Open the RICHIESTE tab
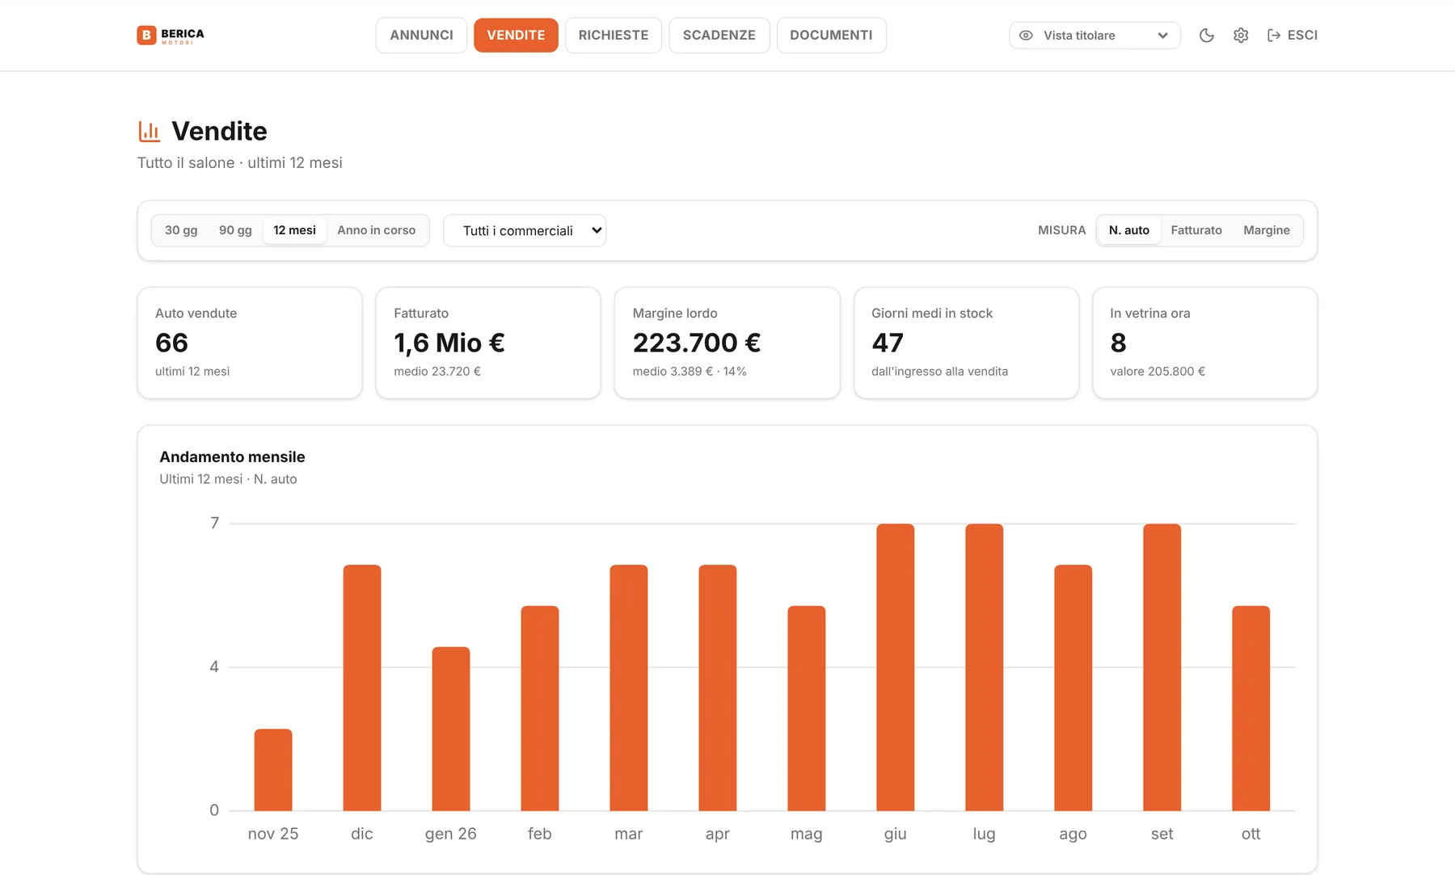The height and width of the screenshot is (875, 1455). (x=614, y=36)
